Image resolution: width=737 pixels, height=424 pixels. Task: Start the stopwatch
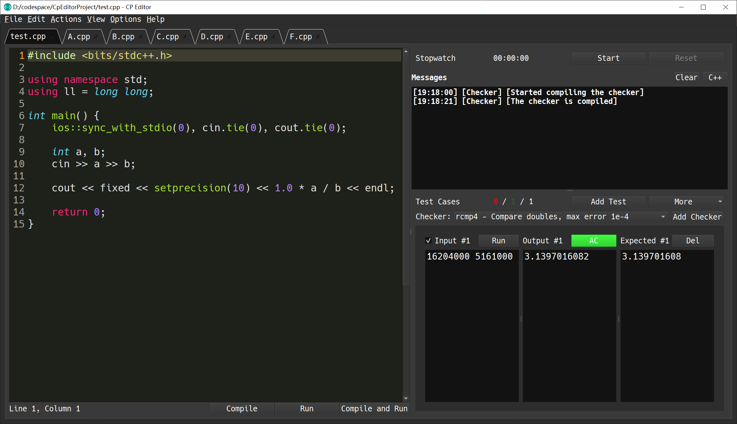[608, 58]
